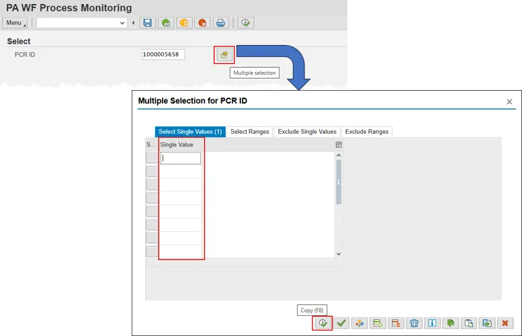Open table settings icon beside Single Value header
This screenshot has height=336, width=522.
(x=339, y=144)
